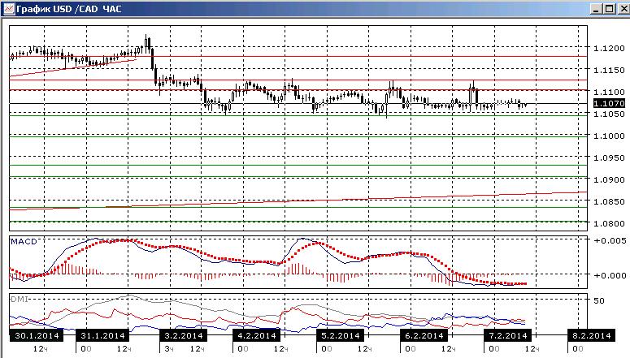
Task: Click the 1.0950 price axis label
Action: coord(609,157)
